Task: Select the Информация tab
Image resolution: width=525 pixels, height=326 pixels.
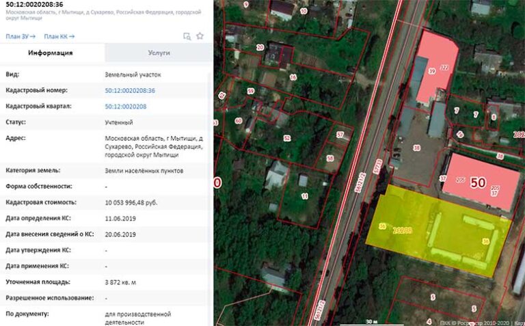Action: [51, 53]
